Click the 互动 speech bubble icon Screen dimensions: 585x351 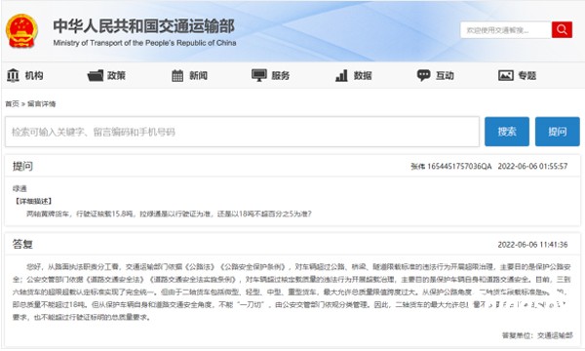point(423,75)
